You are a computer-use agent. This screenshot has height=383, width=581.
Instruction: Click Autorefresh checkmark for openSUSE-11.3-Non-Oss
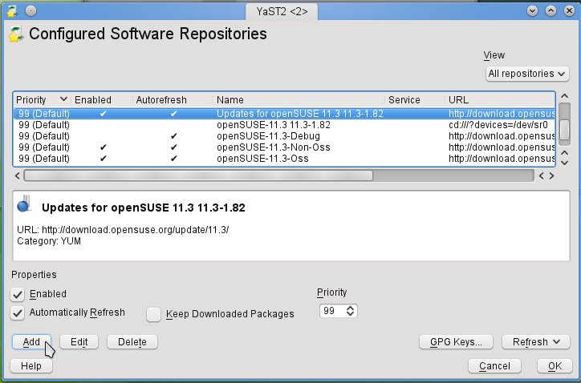[x=174, y=147]
